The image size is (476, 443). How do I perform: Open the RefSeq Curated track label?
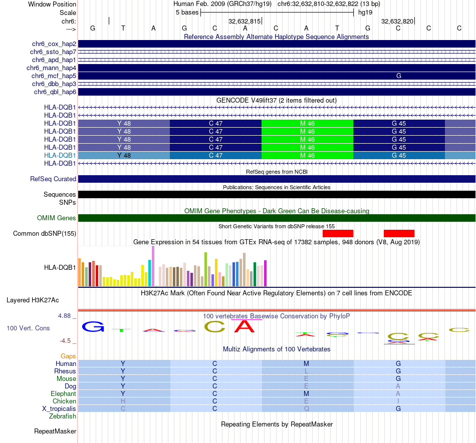(53, 179)
